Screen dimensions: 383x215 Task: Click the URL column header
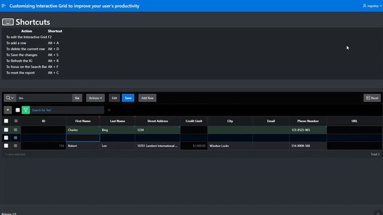(354, 121)
